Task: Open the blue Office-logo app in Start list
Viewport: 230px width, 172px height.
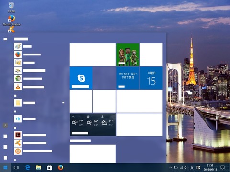Action: 18,119
